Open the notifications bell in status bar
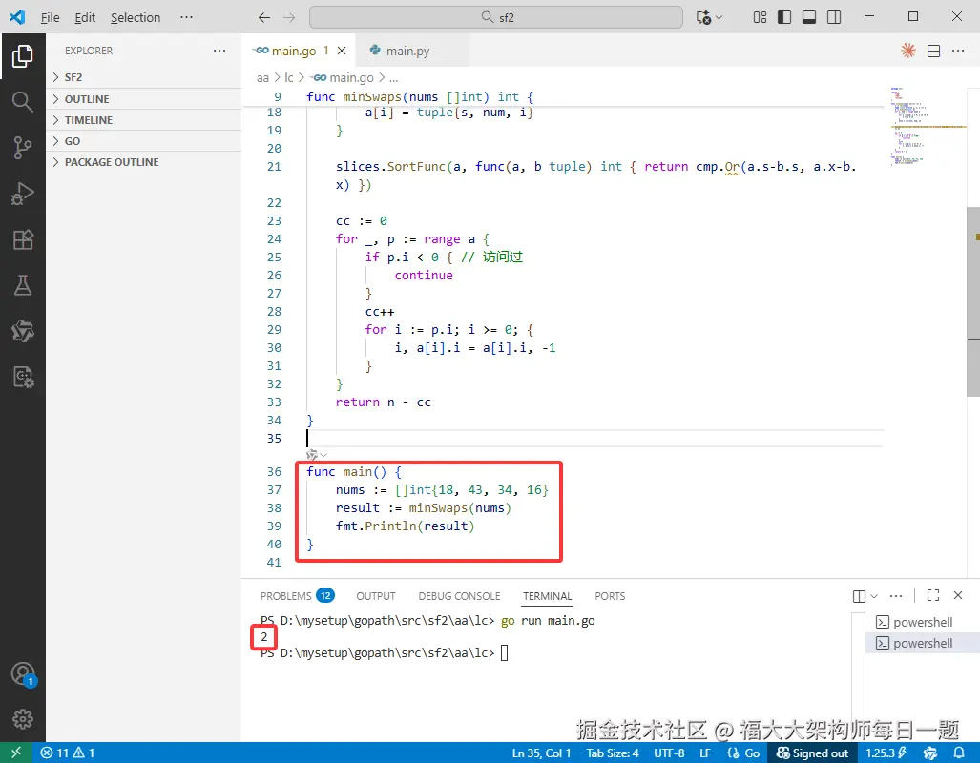 point(959,753)
